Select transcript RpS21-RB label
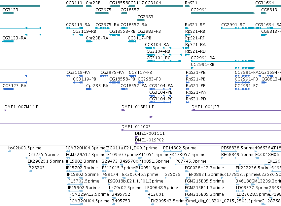The image size is (281, 206). tap(195, 31)
